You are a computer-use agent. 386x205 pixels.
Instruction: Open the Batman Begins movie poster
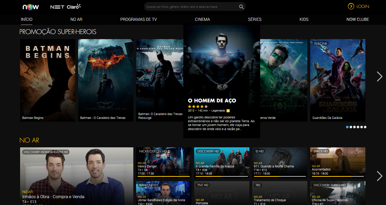[48, 80]
